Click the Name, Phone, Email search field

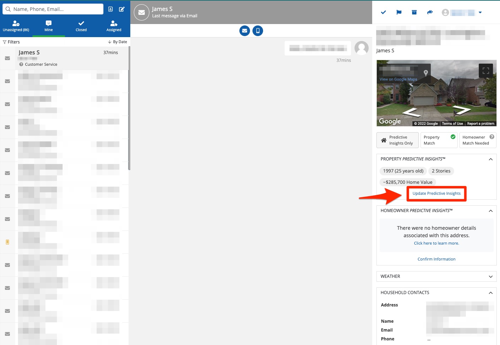click(x=56, y=9)
